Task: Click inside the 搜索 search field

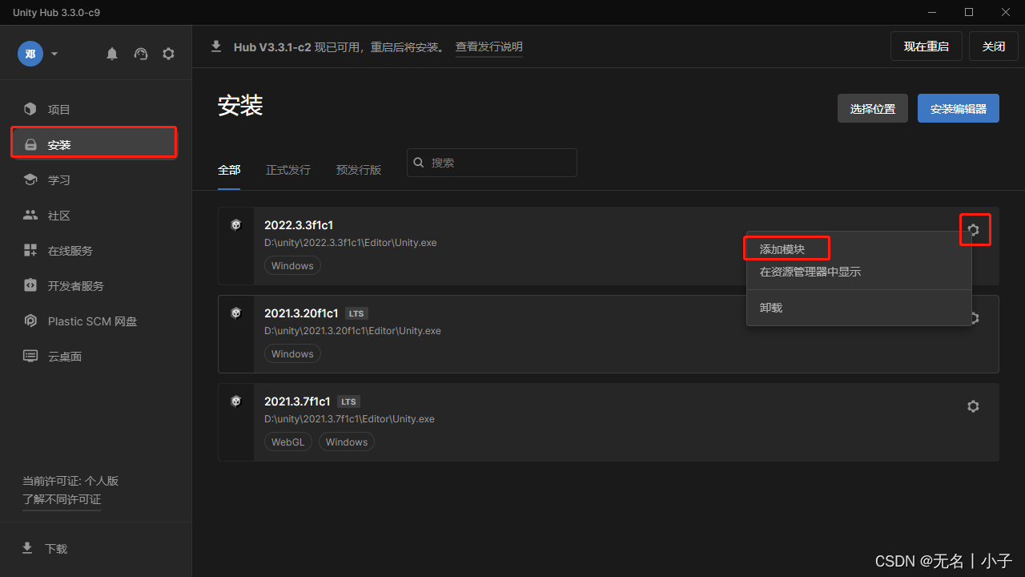Action: click(x=492, y=162)
